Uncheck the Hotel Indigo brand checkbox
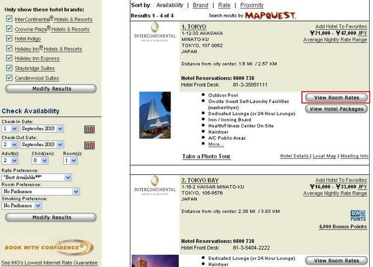The image size is (373, 267). point(9,39)
